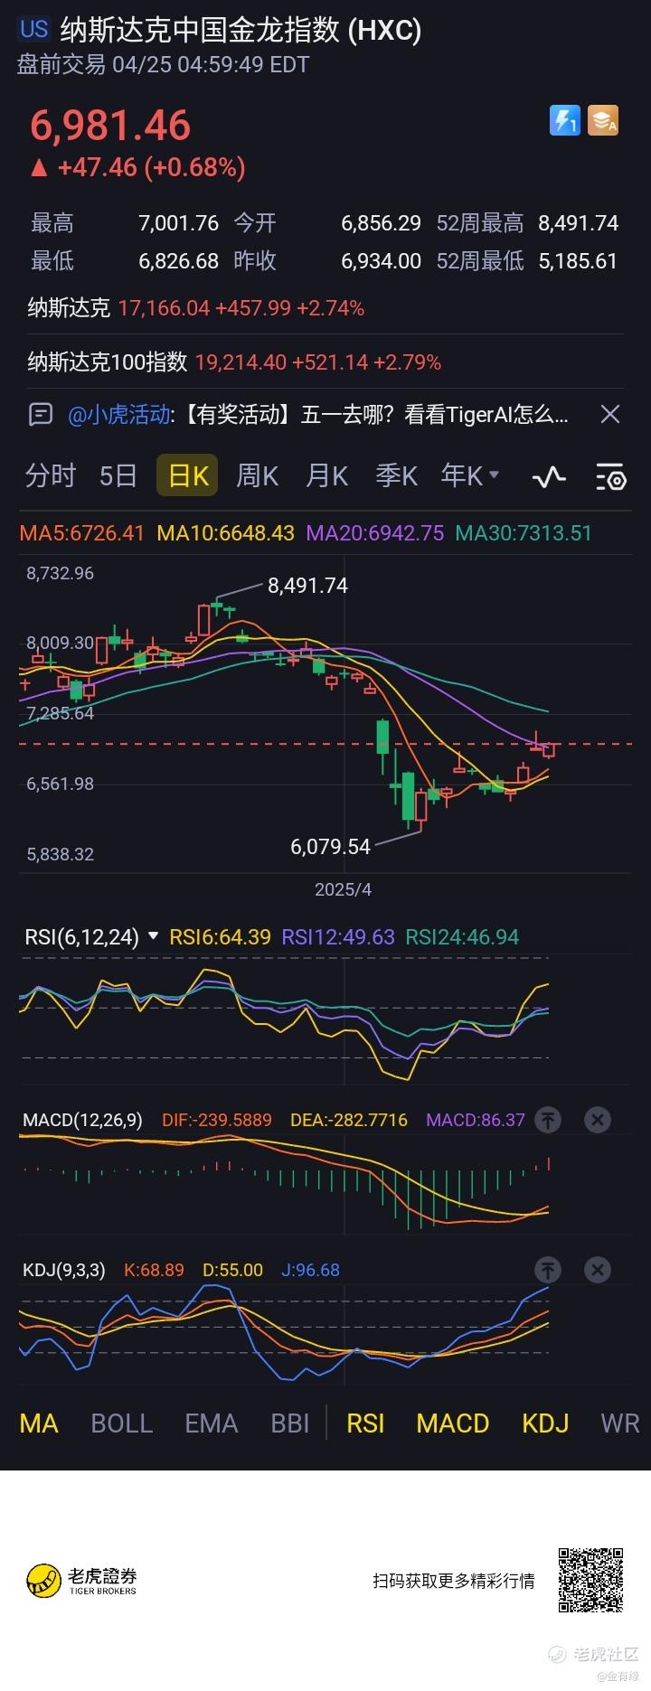Tap the MA10:6648.43 legend label
This screenshot has width=651, height=1691.
[226, 533]
